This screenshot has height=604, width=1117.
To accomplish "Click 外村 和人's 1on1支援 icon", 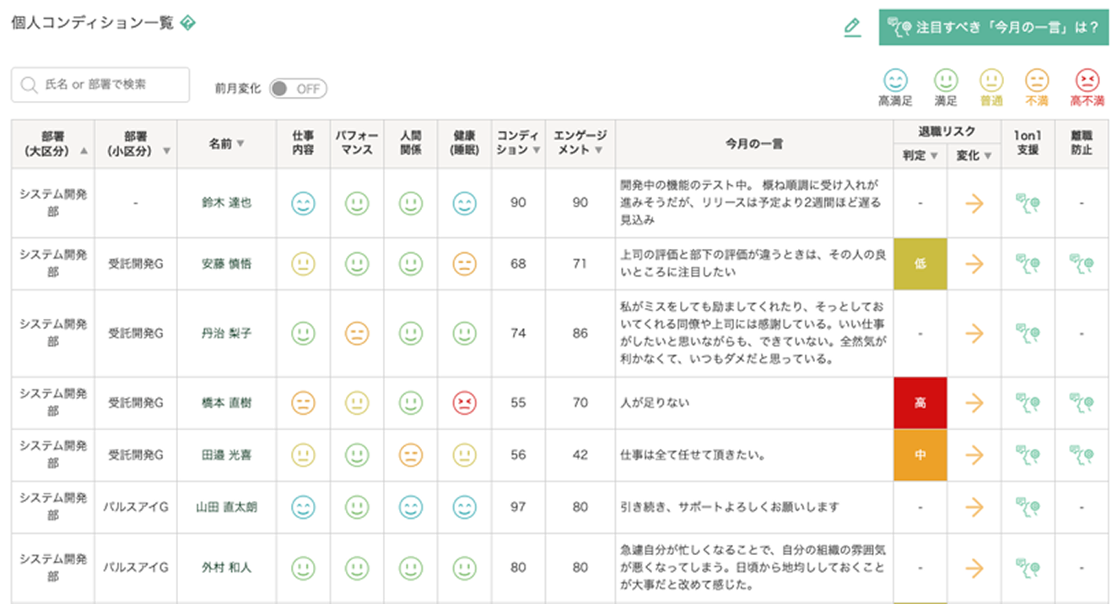I will pos(1027,568).
